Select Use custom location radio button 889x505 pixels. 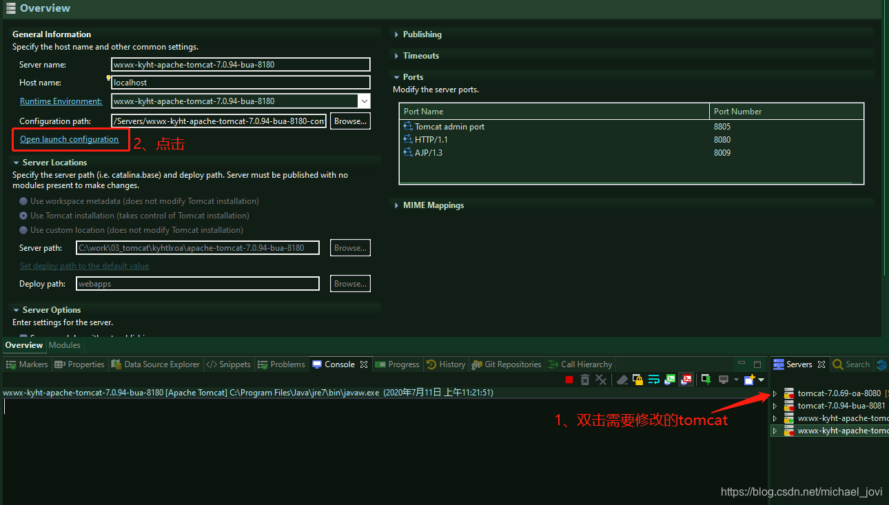23,230
